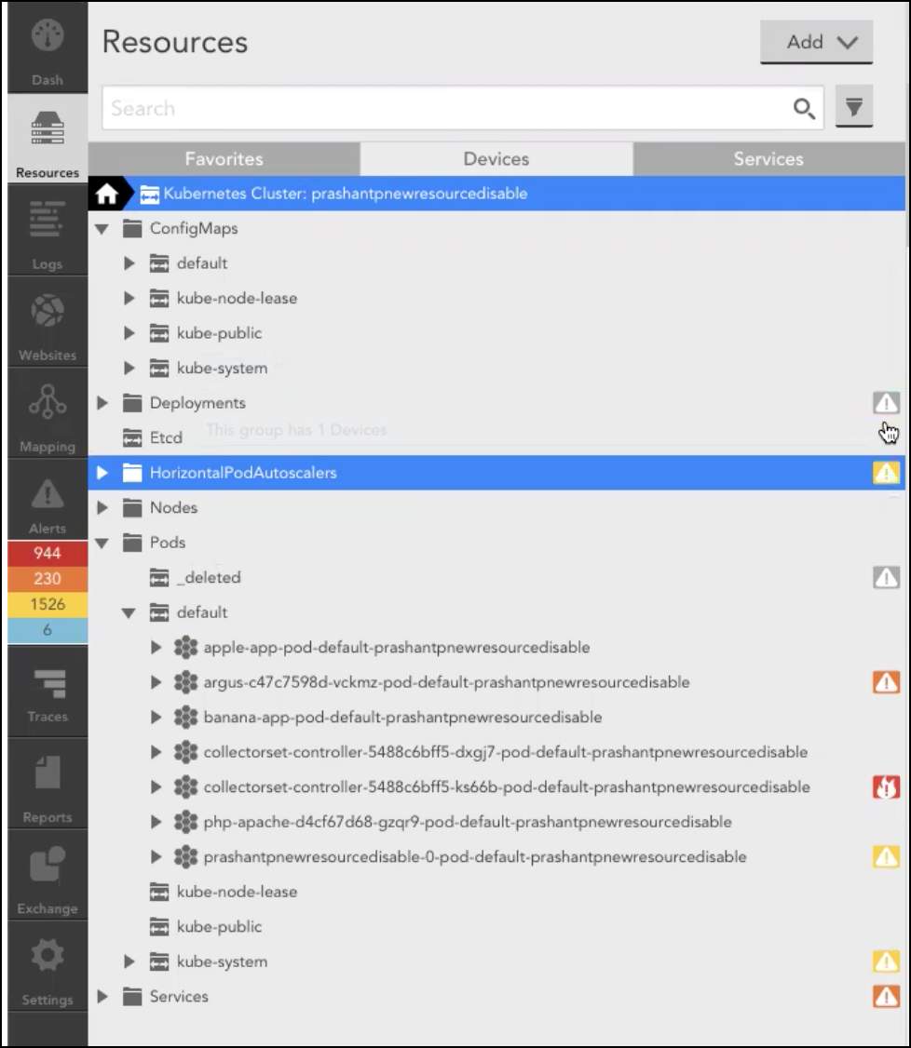Open the Add dropdown menu
The height and width of the screenshot is (1048, 911).
[x=816, y=41]
